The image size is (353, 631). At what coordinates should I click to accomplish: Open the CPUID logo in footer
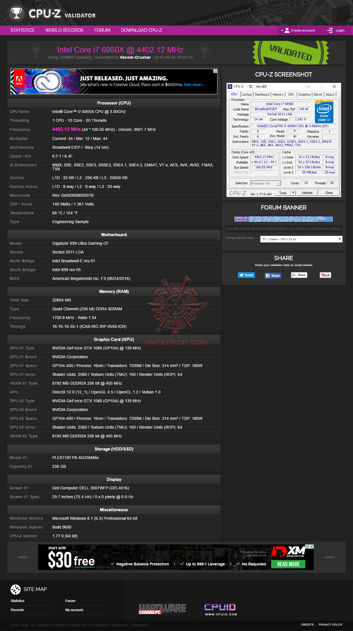tap(221, 609)
